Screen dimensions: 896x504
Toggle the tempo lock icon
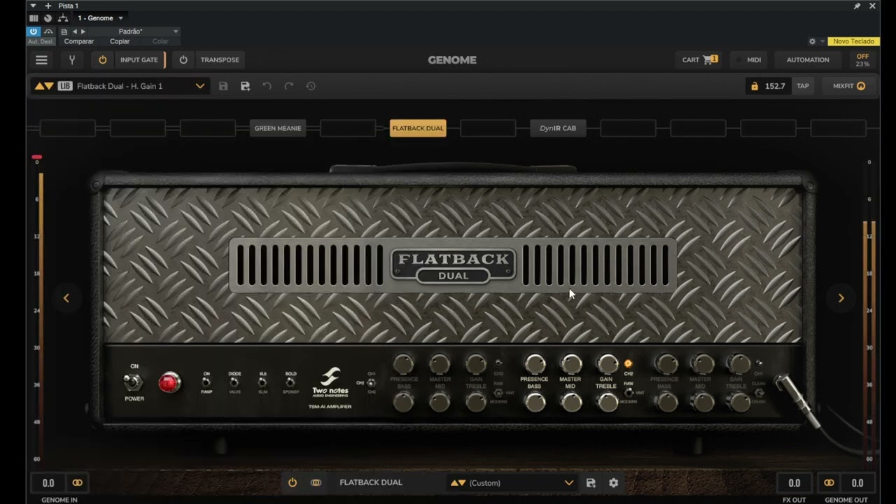(754, 86)
